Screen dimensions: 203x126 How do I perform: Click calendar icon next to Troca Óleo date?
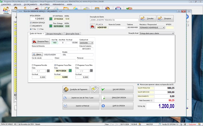70,71
